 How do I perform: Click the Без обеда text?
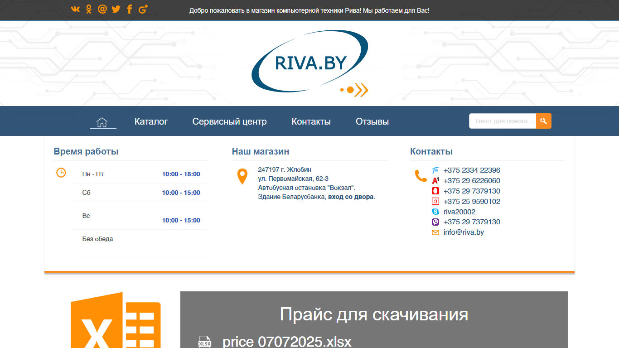[97, 239]
